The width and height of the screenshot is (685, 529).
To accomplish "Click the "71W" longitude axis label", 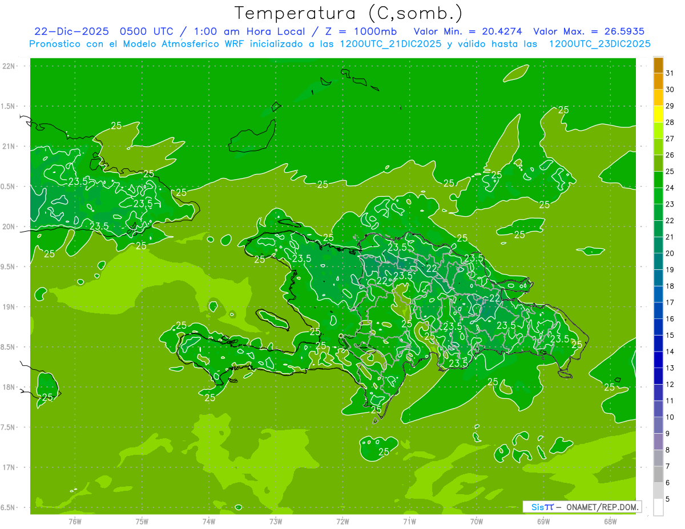I will tap(409, 521).
